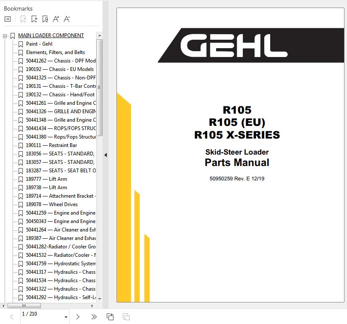Viewport: 347px width, 324px height.
Task: Click the next view icon
Action: (x=126, y=317)
